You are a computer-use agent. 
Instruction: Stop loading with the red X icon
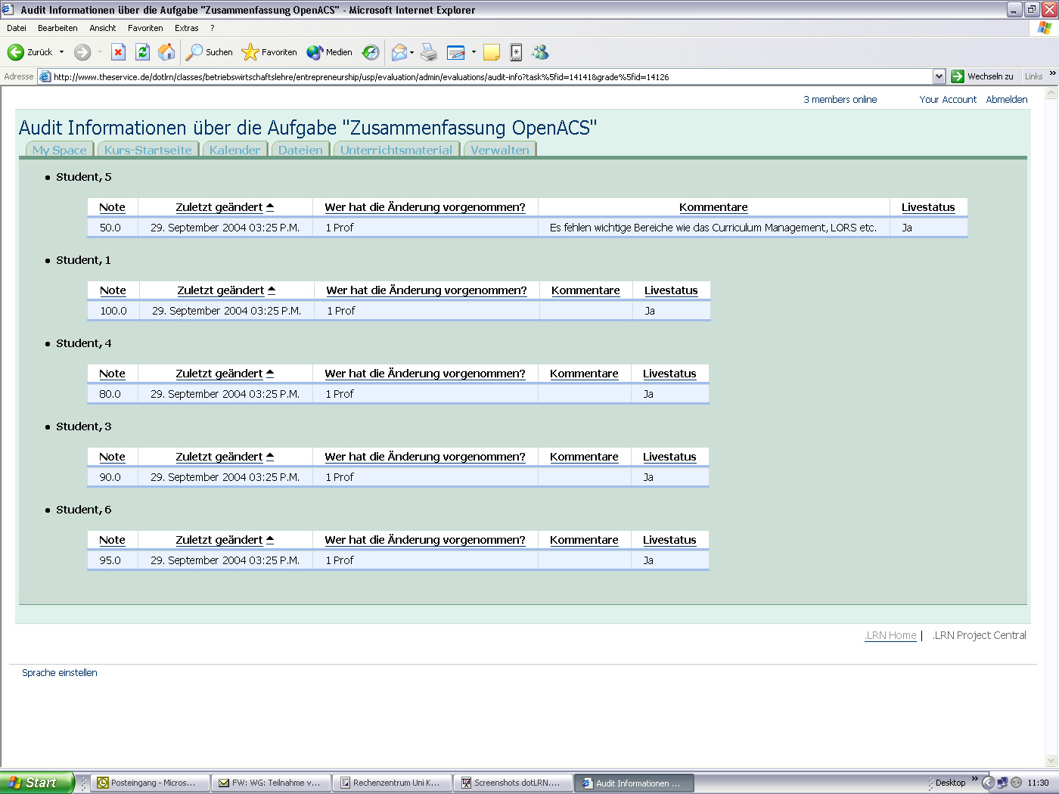tap(117, 52)
